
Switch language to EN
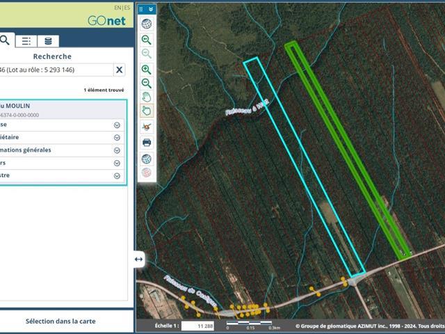click(x=118, y=7)
